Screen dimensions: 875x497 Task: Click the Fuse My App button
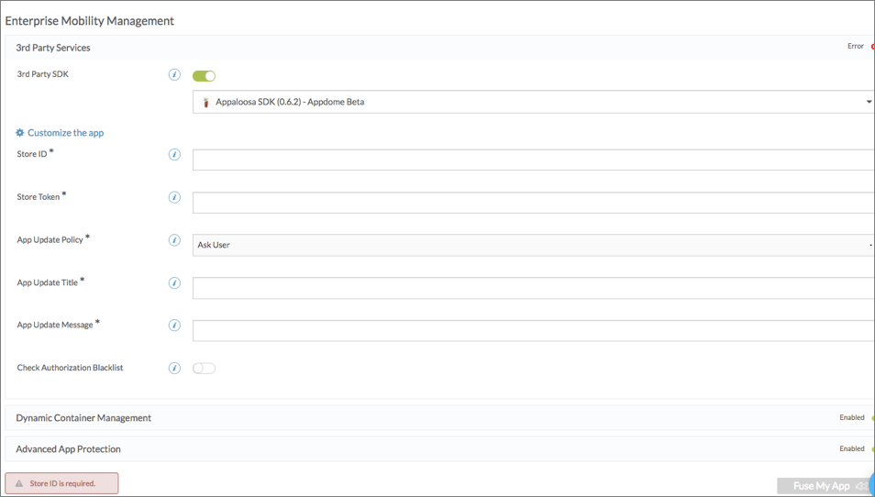pos(825,486)
